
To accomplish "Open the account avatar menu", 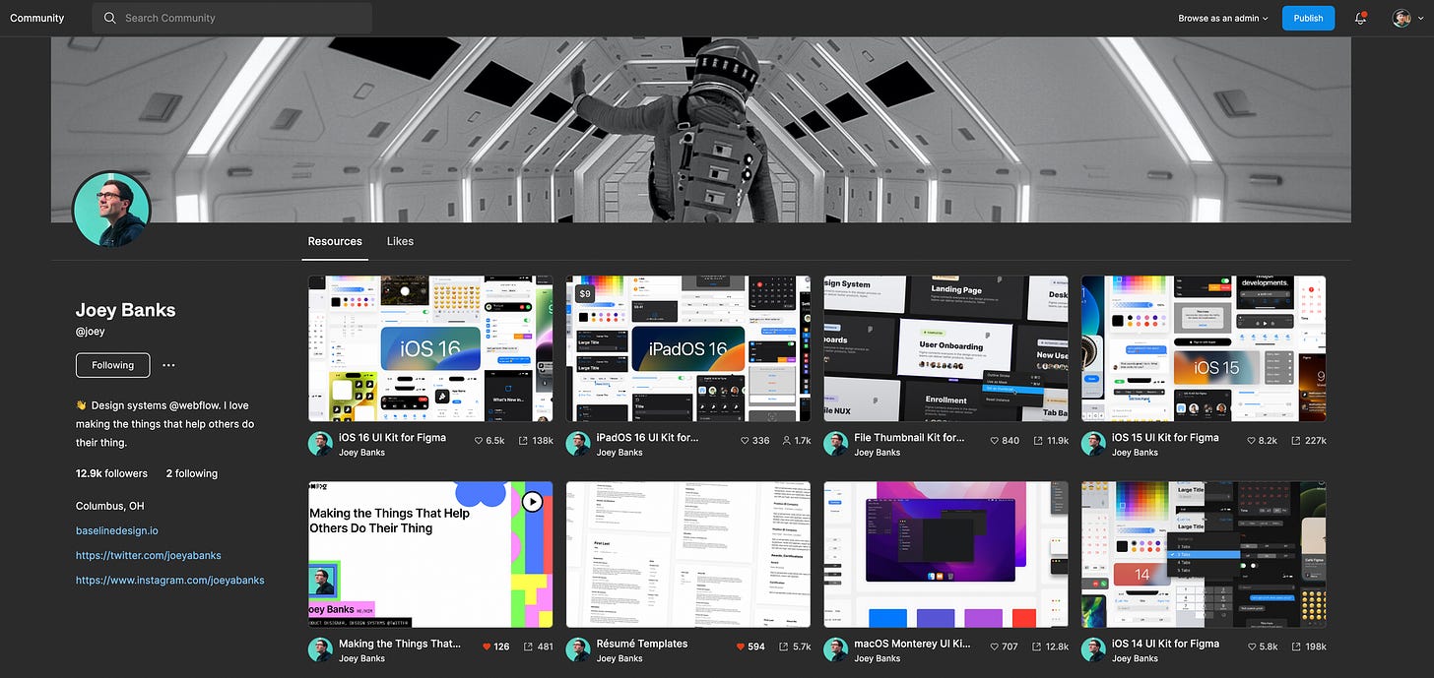I will coord(1401,18).
